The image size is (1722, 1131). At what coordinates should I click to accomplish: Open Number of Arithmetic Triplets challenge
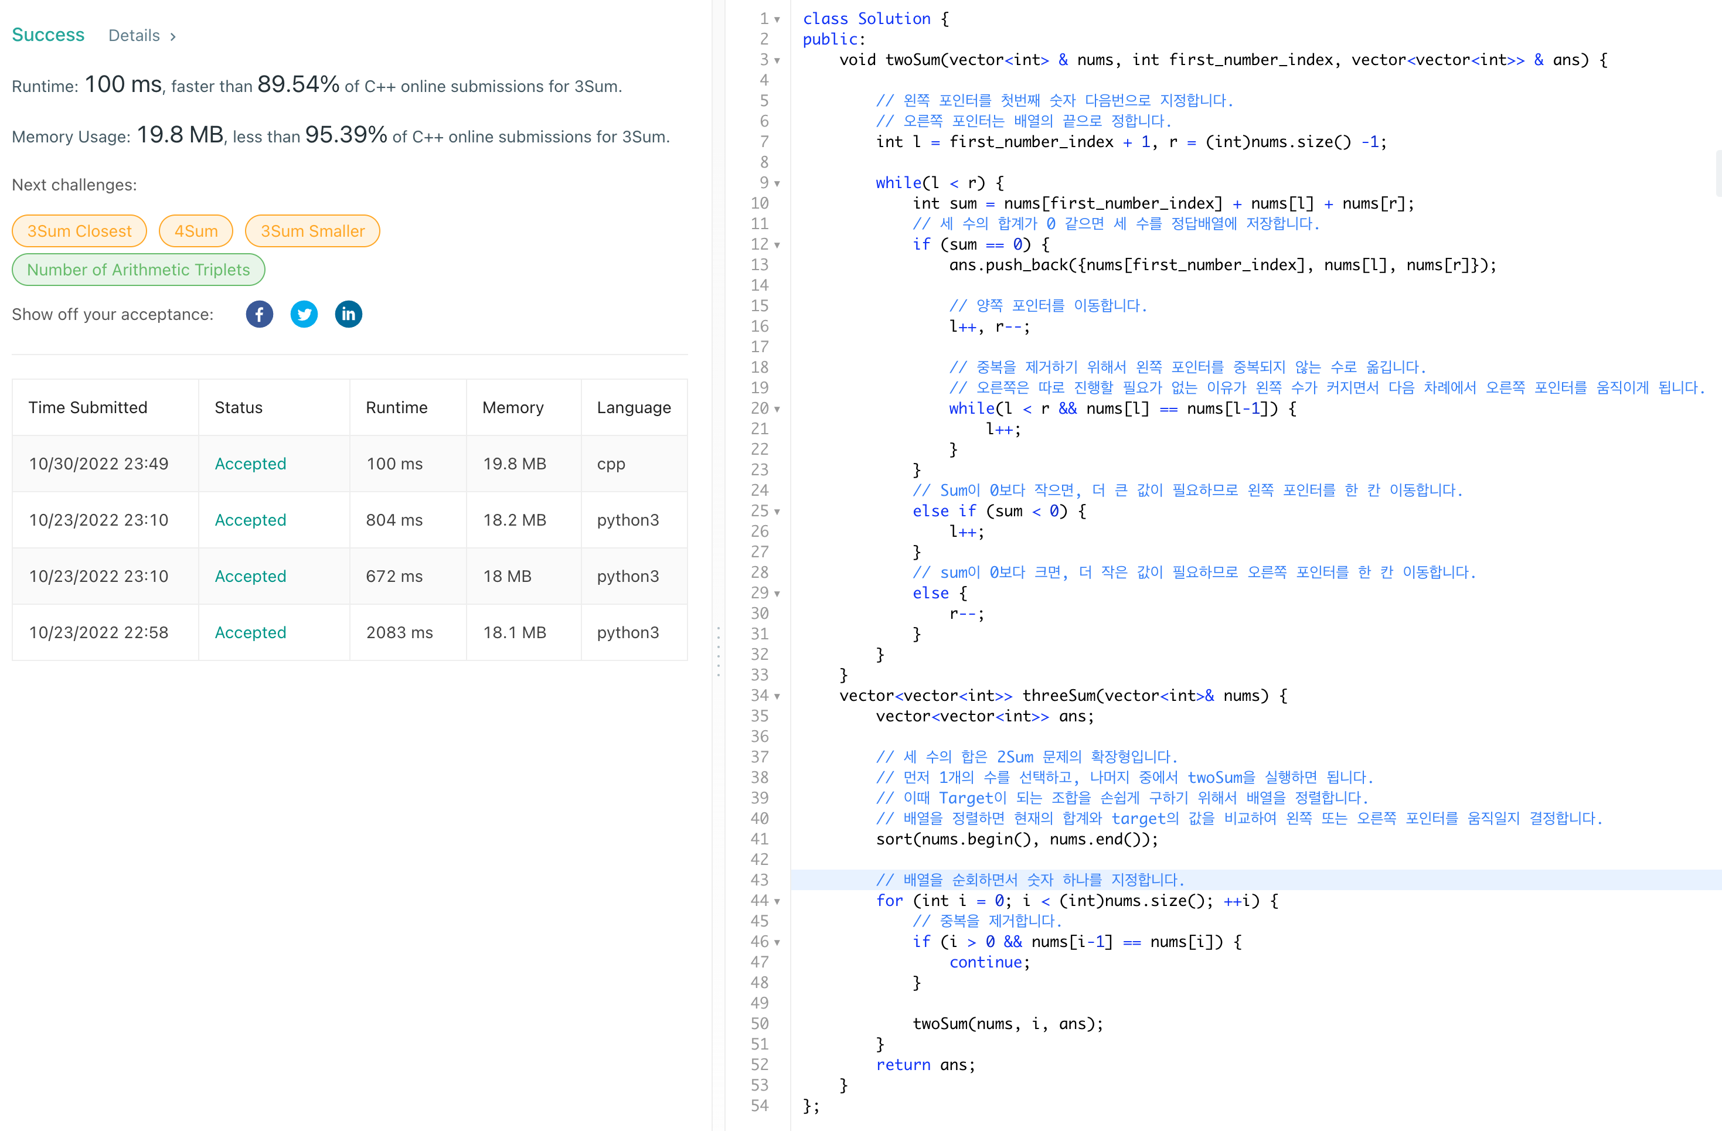click(138, 269)
